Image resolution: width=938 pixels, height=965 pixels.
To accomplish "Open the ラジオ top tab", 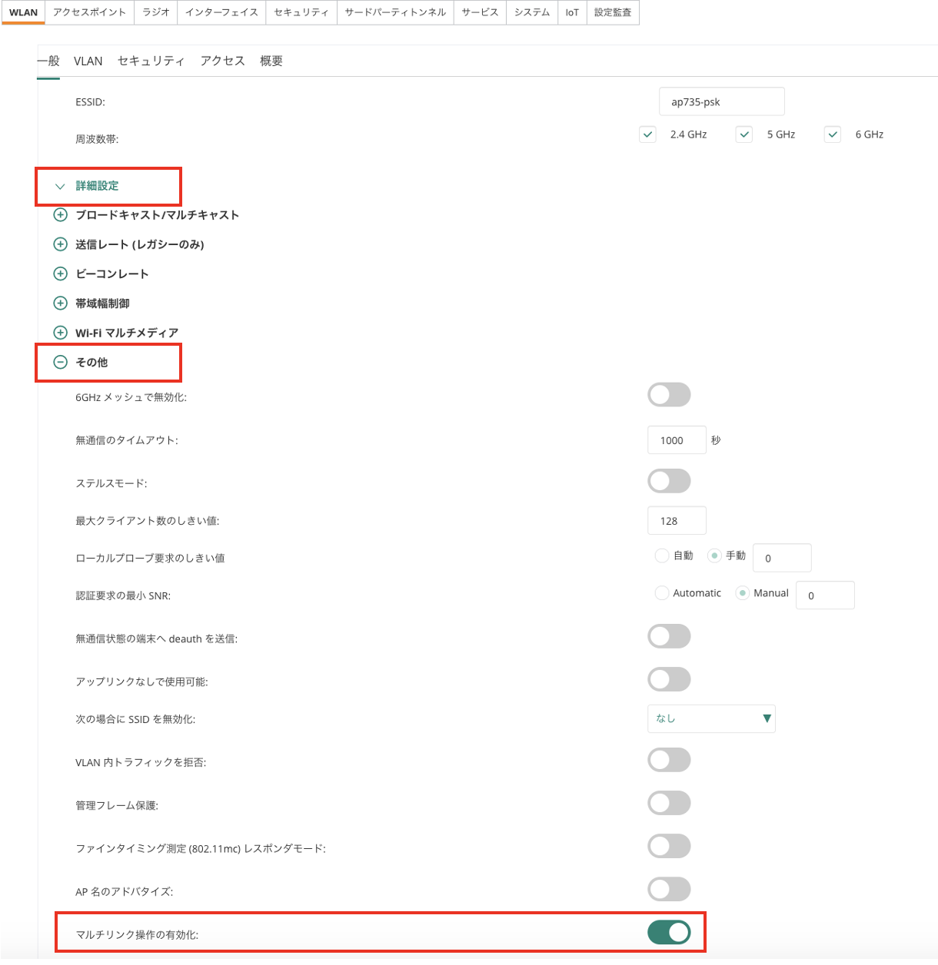I will pyautogui.click(x=155, y=12).
